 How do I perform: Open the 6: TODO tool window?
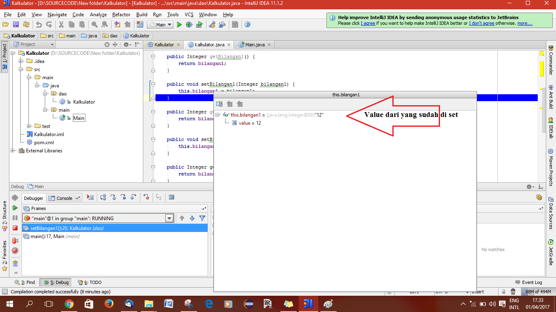click(89, 282)
